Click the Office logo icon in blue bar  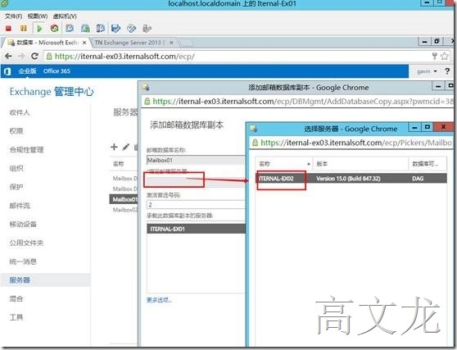click(x=8, y=71)
